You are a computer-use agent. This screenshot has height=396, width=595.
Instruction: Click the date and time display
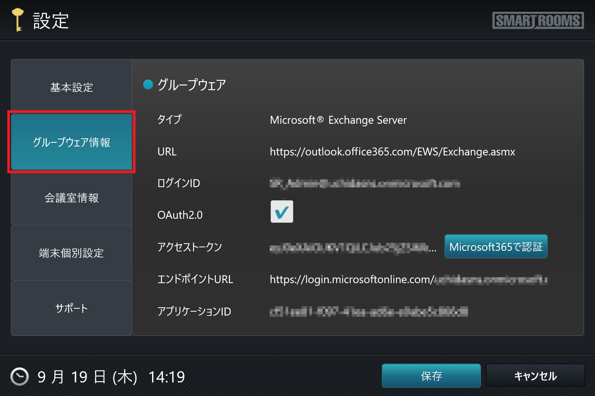pos(111,377)
